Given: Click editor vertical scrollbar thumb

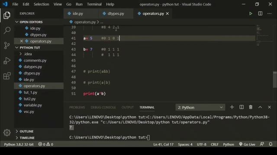Looking at the screenshot, I should (x=275, y=79).
